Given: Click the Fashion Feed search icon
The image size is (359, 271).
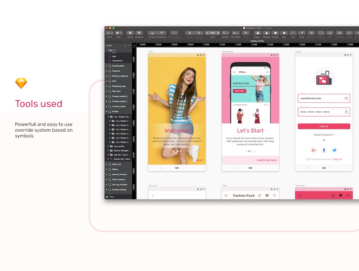Looking at the screenshot, I should click(275, 196).
